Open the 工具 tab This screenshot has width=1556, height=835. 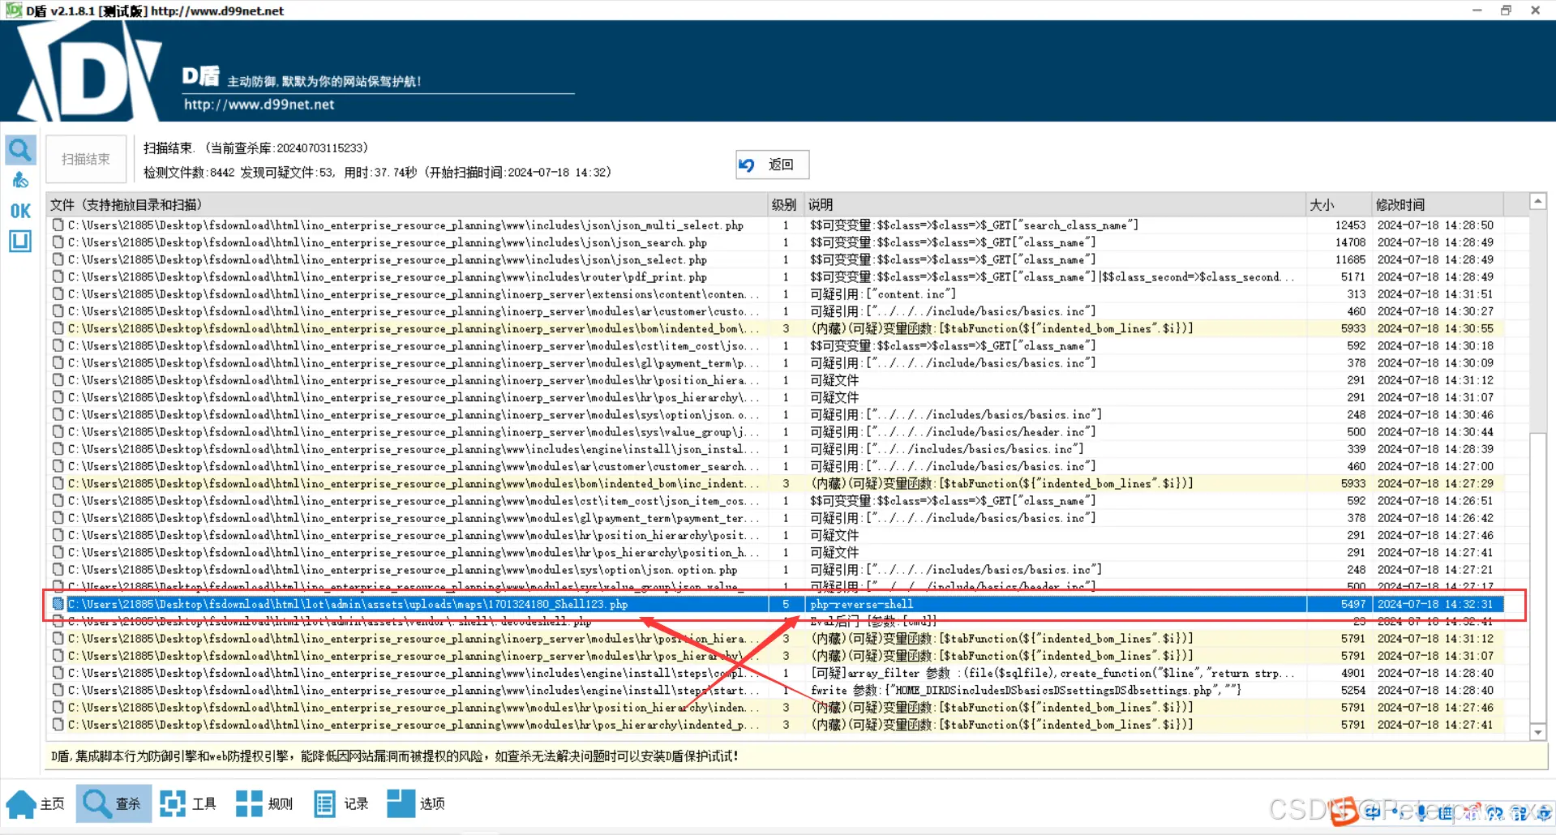point(188,803)
